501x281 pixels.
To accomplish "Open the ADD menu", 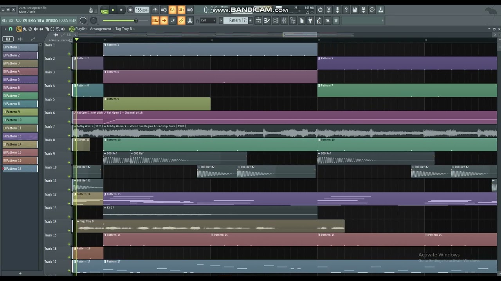I will pos(19,20).
